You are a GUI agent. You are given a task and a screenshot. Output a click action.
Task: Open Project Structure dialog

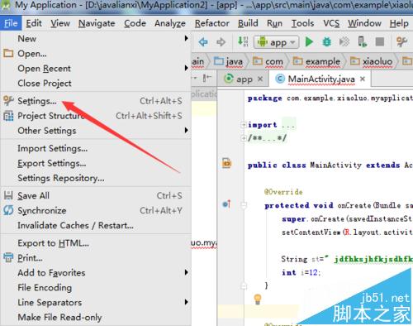(96, 116)
